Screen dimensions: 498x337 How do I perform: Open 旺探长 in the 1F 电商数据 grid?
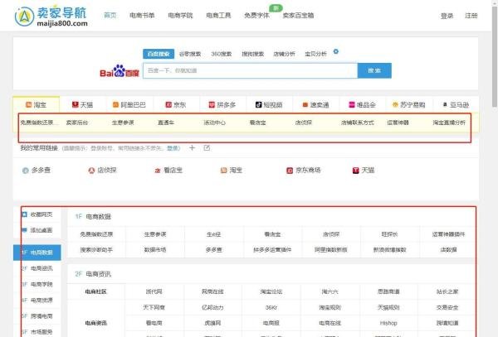pyautogui.click(x=390, y=234)
